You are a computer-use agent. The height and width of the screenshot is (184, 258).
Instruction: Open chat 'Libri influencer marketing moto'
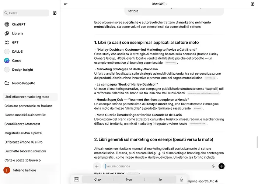pos(30,97)
